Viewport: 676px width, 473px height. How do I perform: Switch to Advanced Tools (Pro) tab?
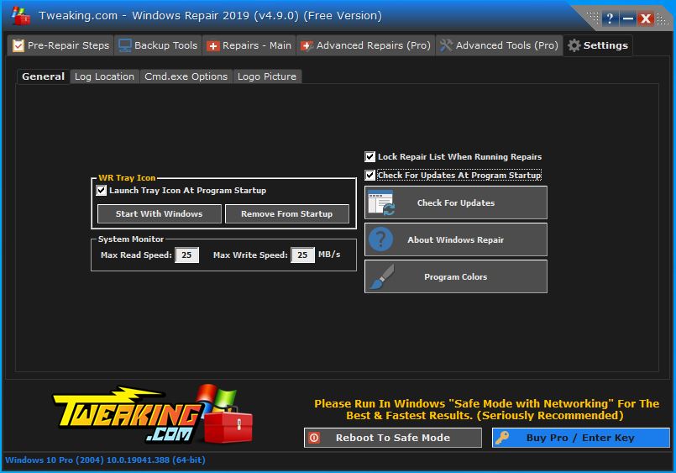[x=500, y=45]
